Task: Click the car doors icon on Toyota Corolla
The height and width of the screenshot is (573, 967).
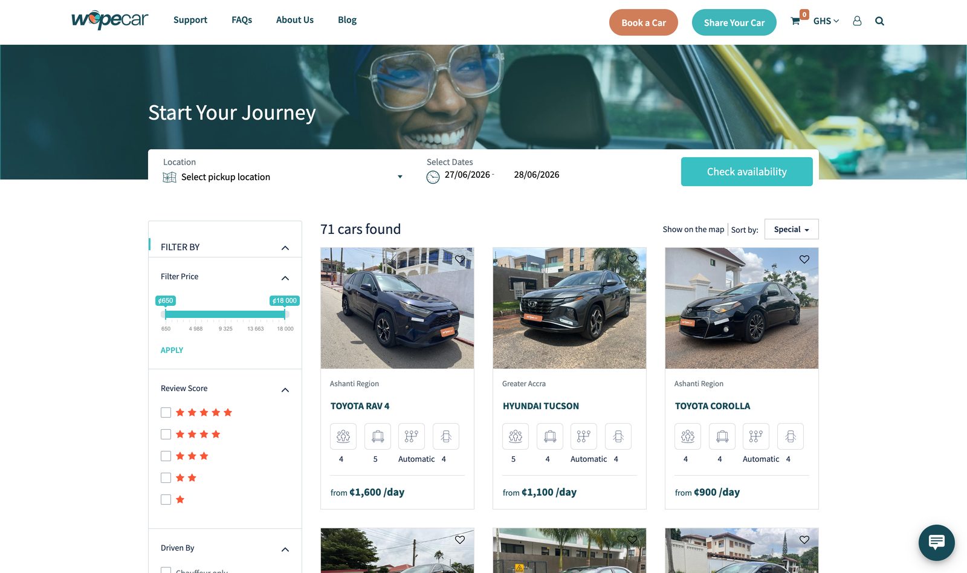Action: pos(791,436)
